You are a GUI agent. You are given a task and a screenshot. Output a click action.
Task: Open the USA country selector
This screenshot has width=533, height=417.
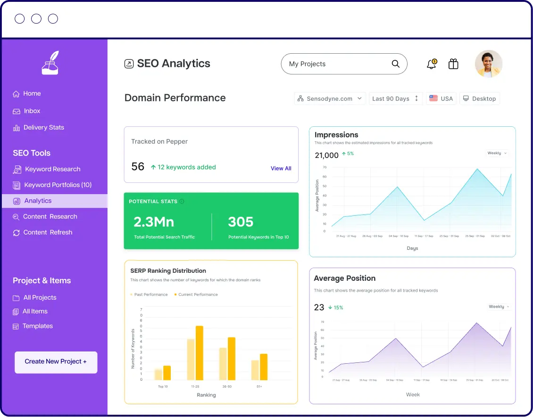(x=441, y=98)
